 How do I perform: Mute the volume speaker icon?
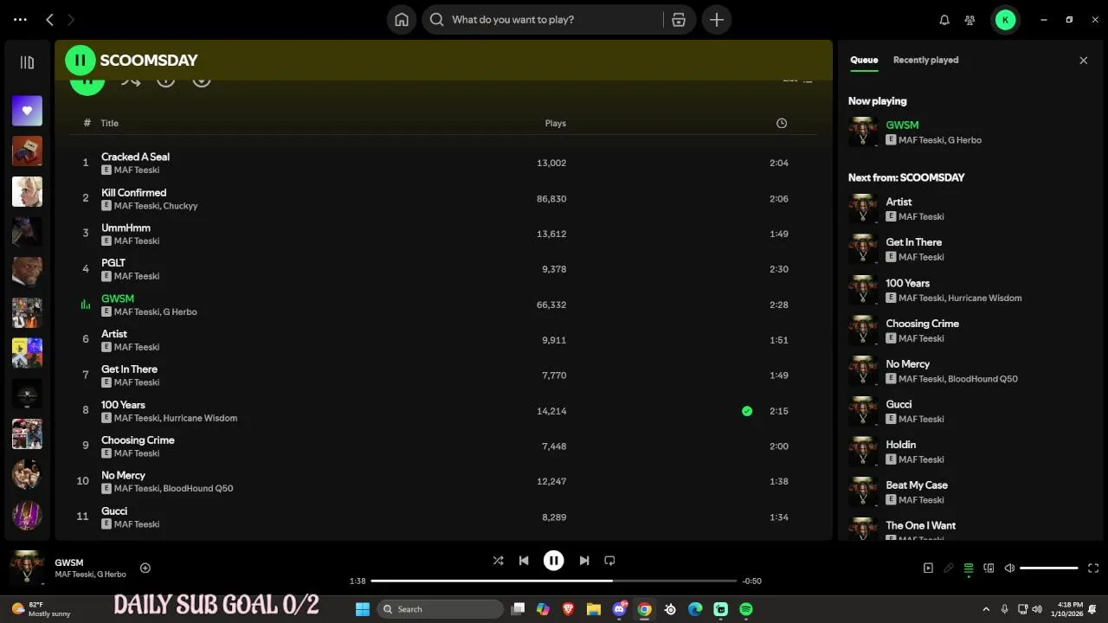tap(1009, 568)
